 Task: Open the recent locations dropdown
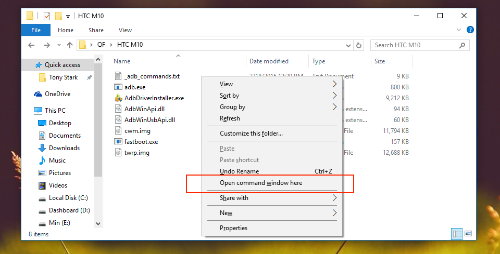[59, 45]
